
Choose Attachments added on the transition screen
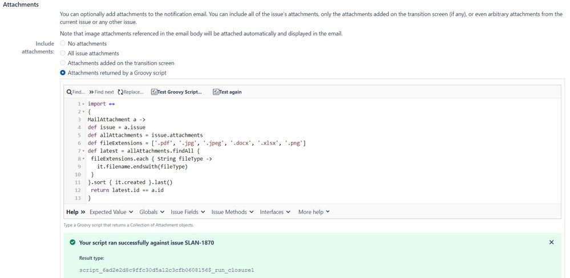click(63, 63)
